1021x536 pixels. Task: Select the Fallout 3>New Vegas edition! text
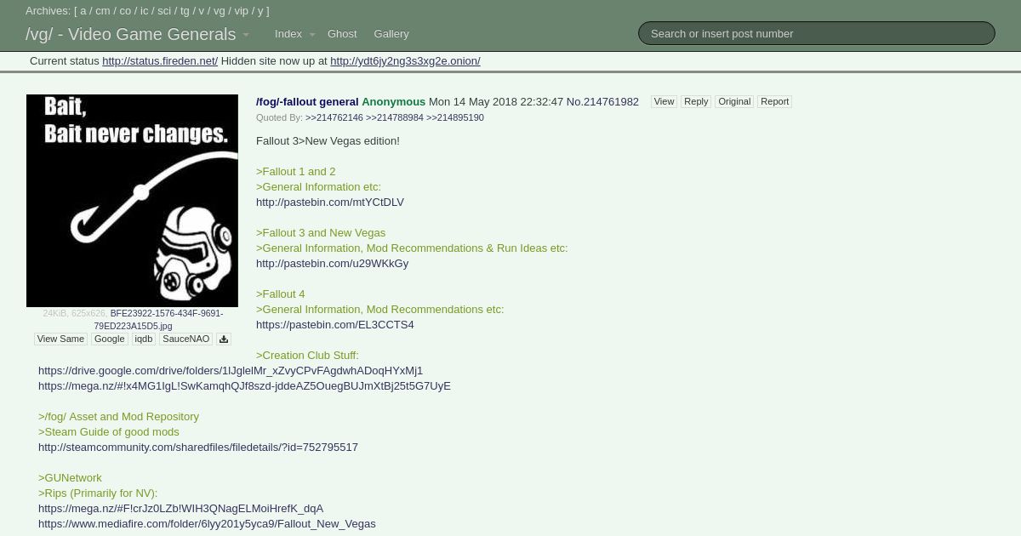[328, 140]
